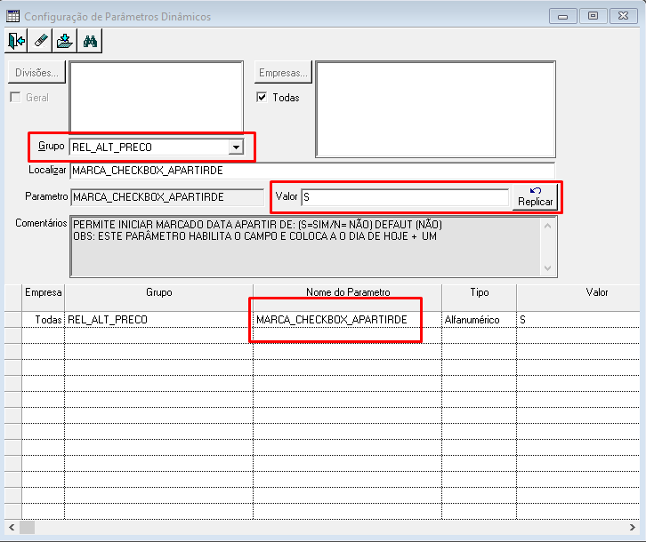Uncheck the Todas checkbox
The height and width of the screenshot is (542, 646).
[262, 98]
